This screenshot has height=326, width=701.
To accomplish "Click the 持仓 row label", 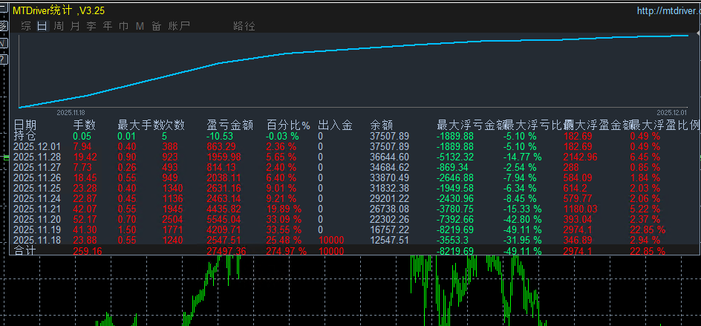I will 25,136.
